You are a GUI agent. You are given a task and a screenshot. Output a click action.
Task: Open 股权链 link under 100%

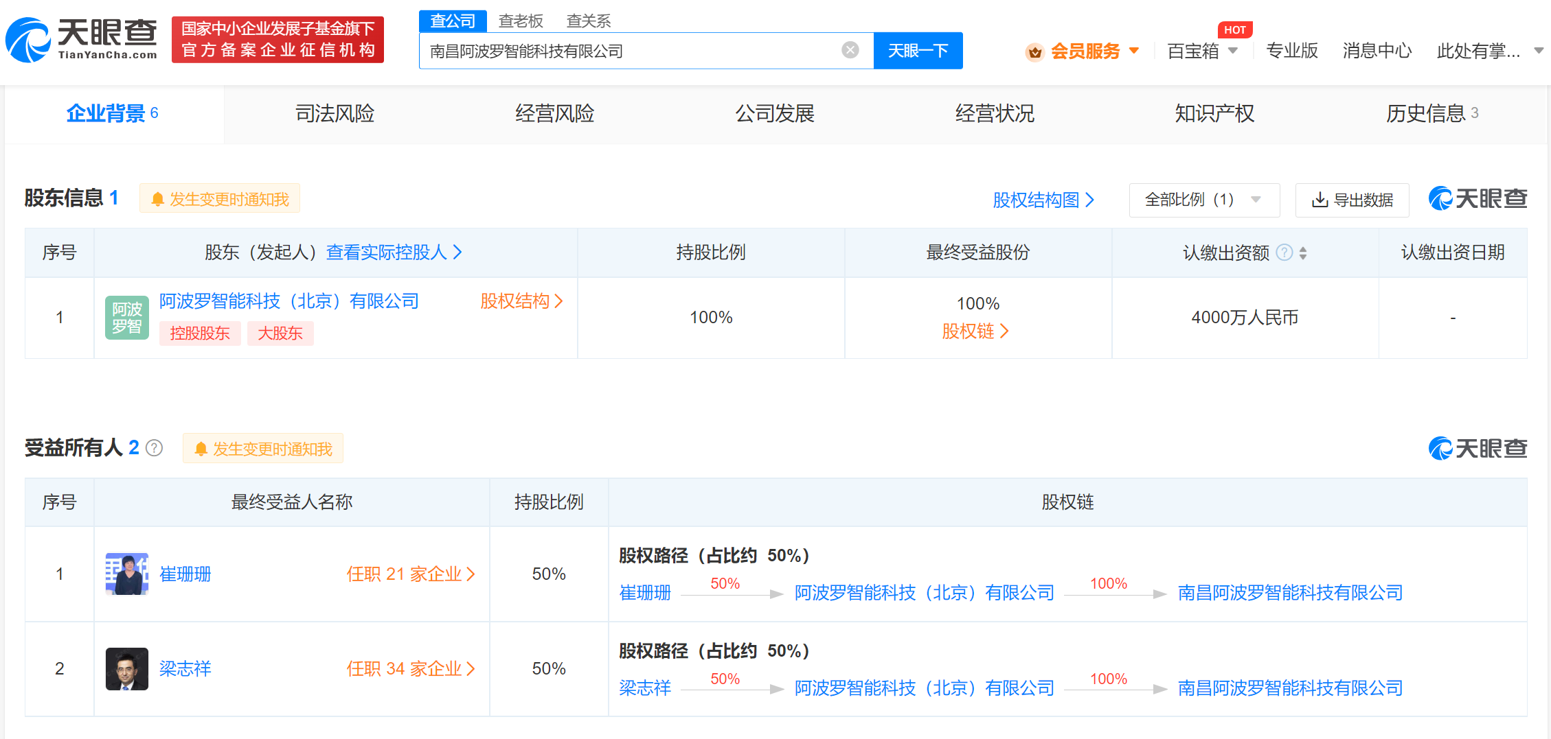(x=975, y=331)
